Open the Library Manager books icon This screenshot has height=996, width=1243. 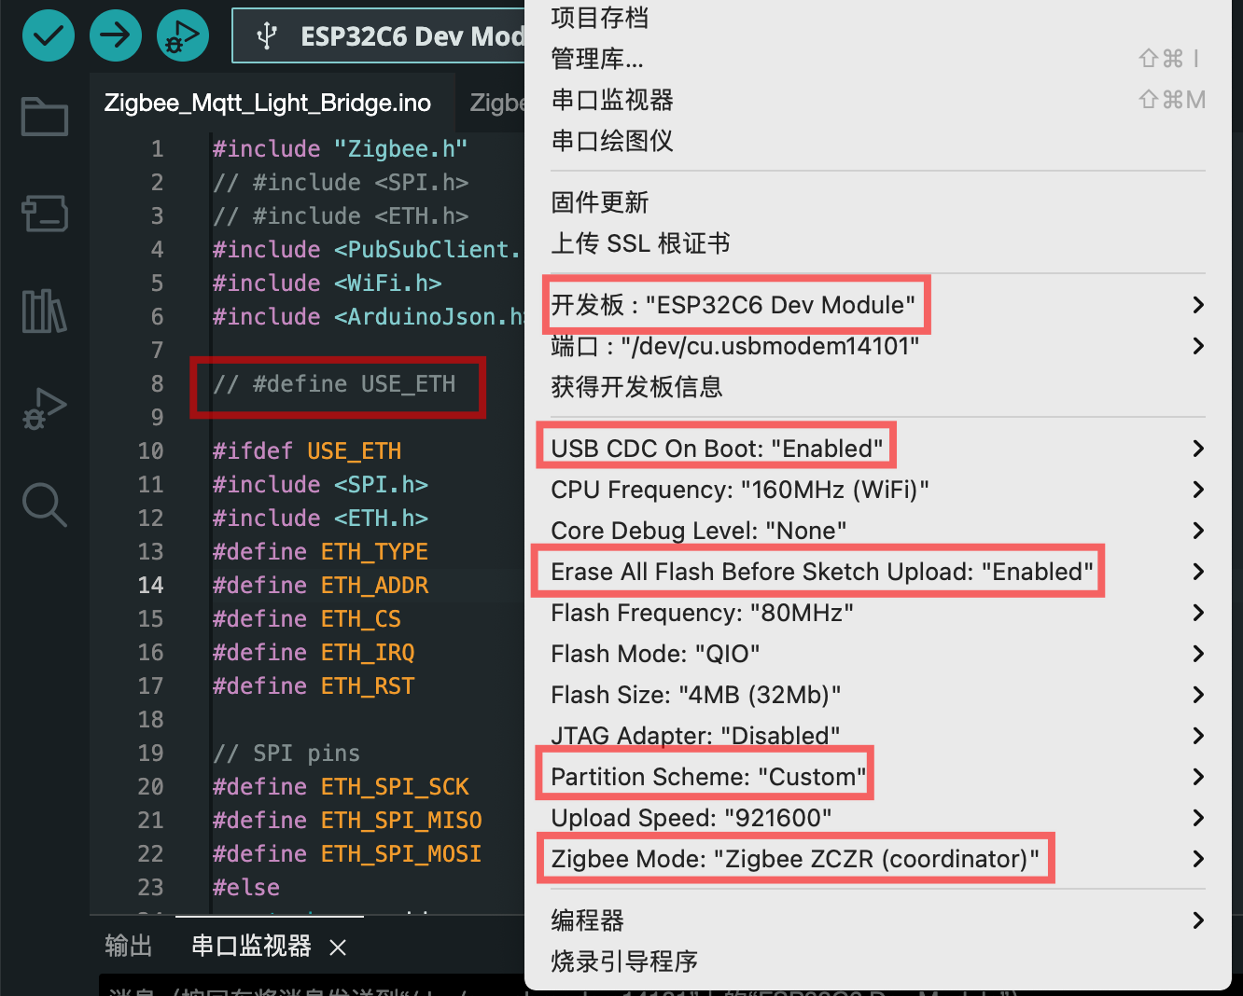coord(45,311)
